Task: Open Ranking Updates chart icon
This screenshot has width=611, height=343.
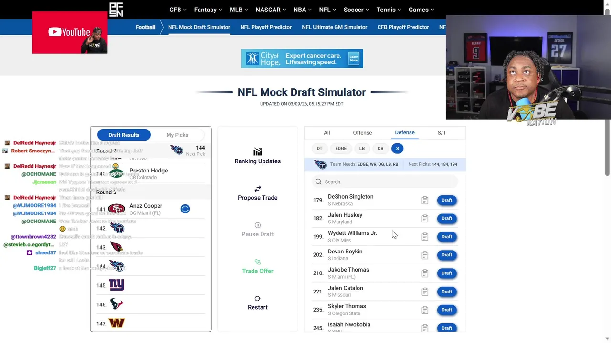Action: [x=258, y=152]
